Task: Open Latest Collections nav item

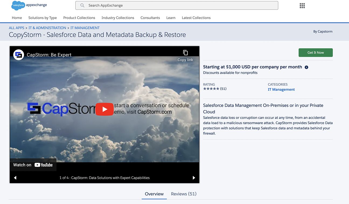Action: pyautogui.click(x=196, y=18)
